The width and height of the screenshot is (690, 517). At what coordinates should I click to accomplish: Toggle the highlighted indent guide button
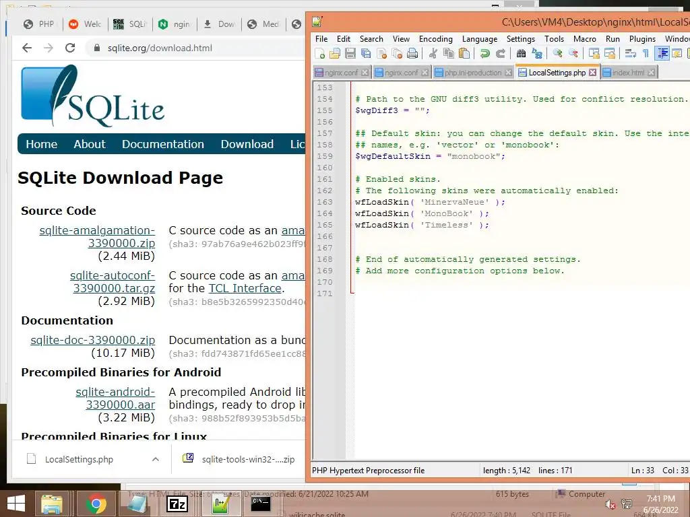tap(662, 54)
